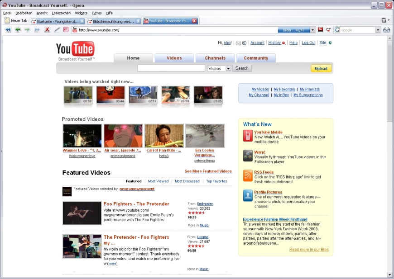Click the YouTube search text field
The height and width of the screenshot is (279, 394).
[x=171, y=68]
